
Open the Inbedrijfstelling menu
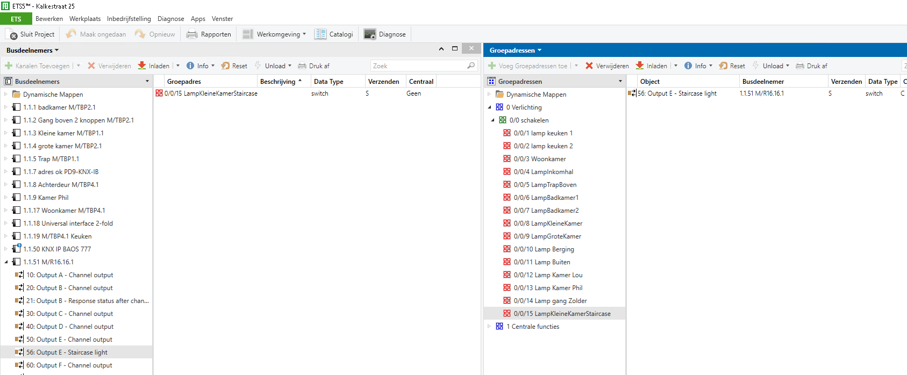point(128,19)
